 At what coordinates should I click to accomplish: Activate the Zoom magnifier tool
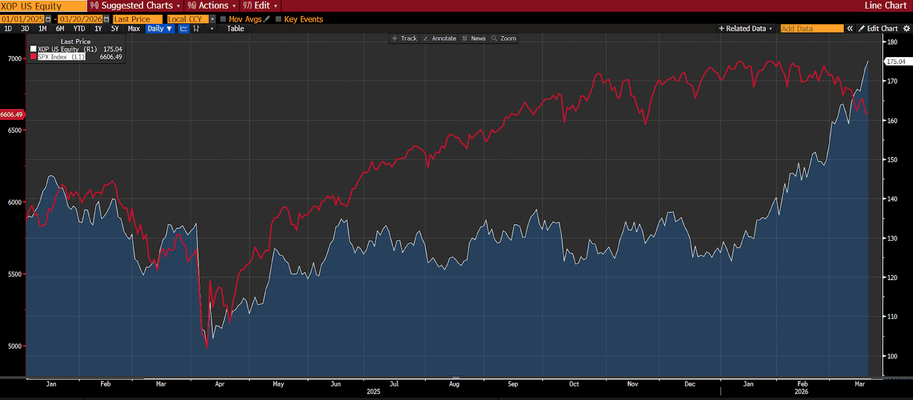(x=504, y=39)
